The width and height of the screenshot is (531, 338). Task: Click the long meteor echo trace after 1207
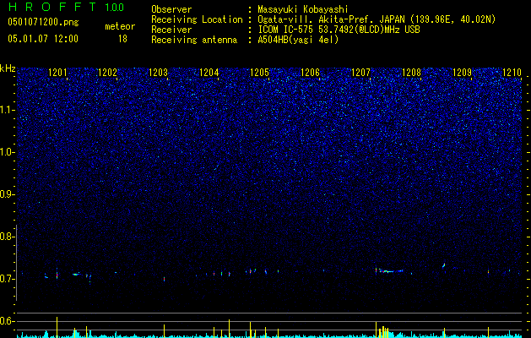(x=389, y=270)
